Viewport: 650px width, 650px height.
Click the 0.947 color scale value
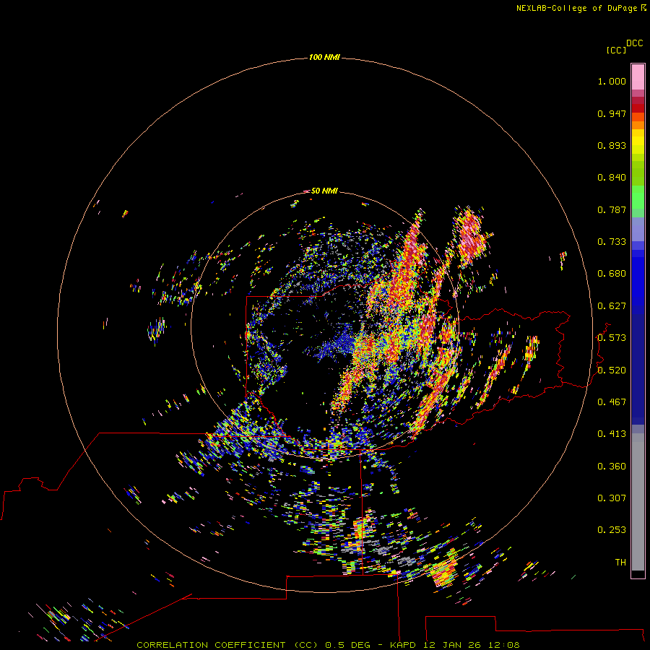point(612,113)
